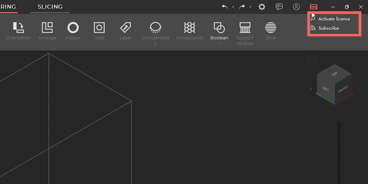Expand the Boolean options arrow
Image resolution: width=368 pixels, height=184 pixels.
pos(219,43)
